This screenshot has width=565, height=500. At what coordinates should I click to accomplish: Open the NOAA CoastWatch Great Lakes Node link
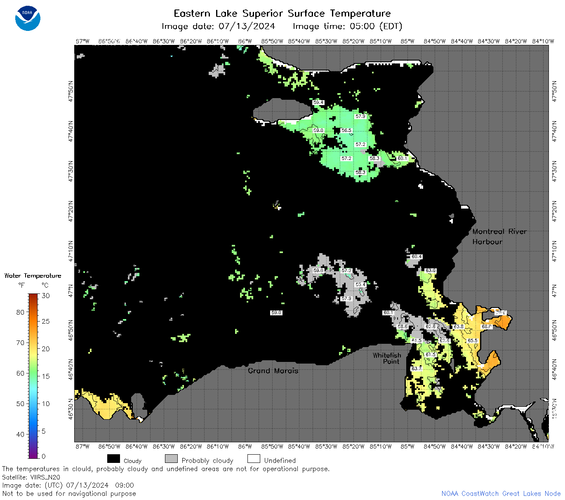pyautogui.click(x=501, y=493)
